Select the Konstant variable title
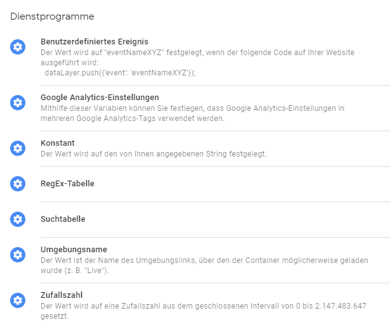This screenshot has height=327, width=390. [x=58, y=143]
